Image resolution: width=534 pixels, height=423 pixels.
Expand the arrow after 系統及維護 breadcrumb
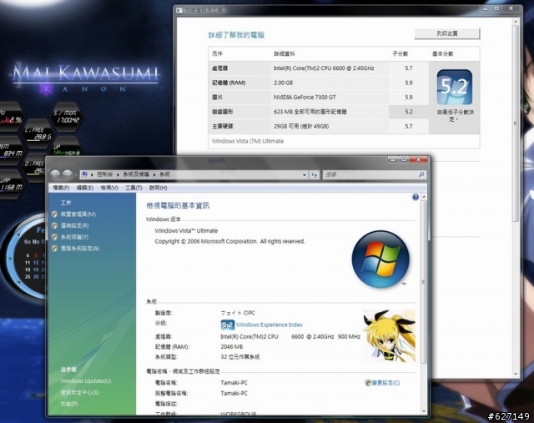pos(154,174)
